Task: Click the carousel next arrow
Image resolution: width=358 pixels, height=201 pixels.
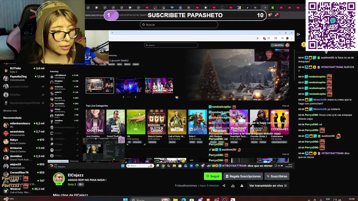Action: pyautogui.click(x=135, y=97)
